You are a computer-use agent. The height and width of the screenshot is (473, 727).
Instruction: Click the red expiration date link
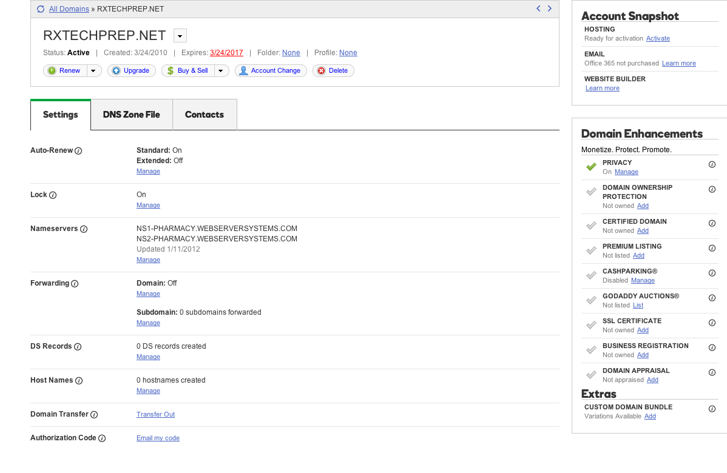(x=226, y=53)
